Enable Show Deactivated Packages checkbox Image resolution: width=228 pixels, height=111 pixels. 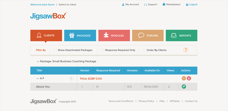pyautogui.click(x=55, y=50)
